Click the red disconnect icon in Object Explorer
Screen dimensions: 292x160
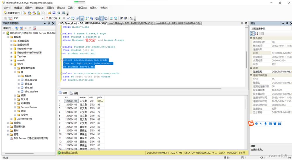[21, 28]
